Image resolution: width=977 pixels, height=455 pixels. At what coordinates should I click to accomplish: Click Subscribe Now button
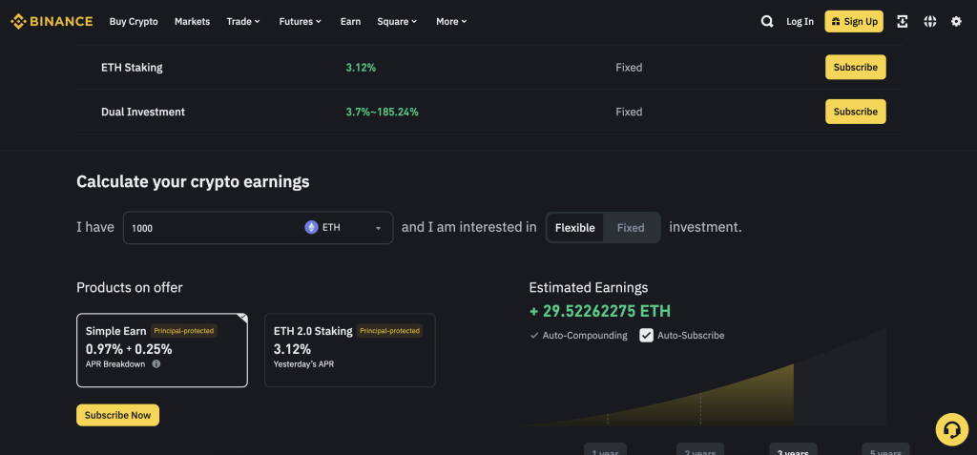[x=117, y=415]
